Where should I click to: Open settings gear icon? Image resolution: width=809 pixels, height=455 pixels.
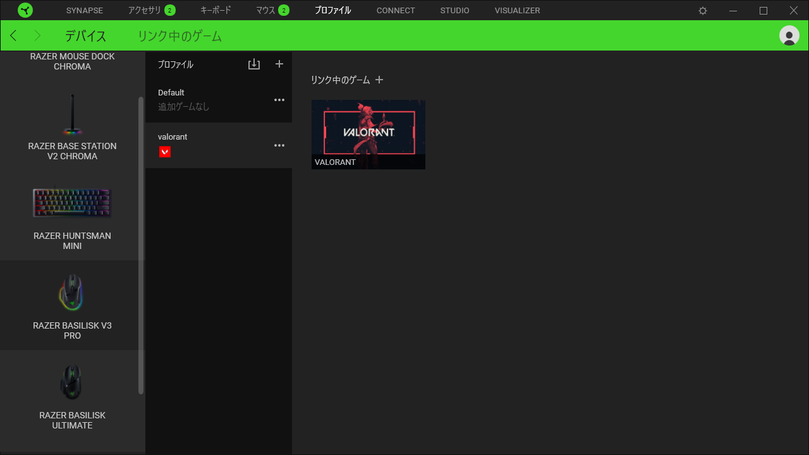tap(703, 11)
